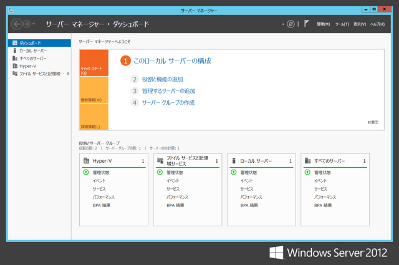Click the Hyper-V icon in sidebar

(x=15, y=65)
